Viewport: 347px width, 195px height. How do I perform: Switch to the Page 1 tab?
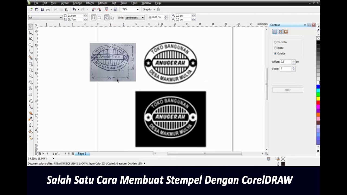point(82,154)
